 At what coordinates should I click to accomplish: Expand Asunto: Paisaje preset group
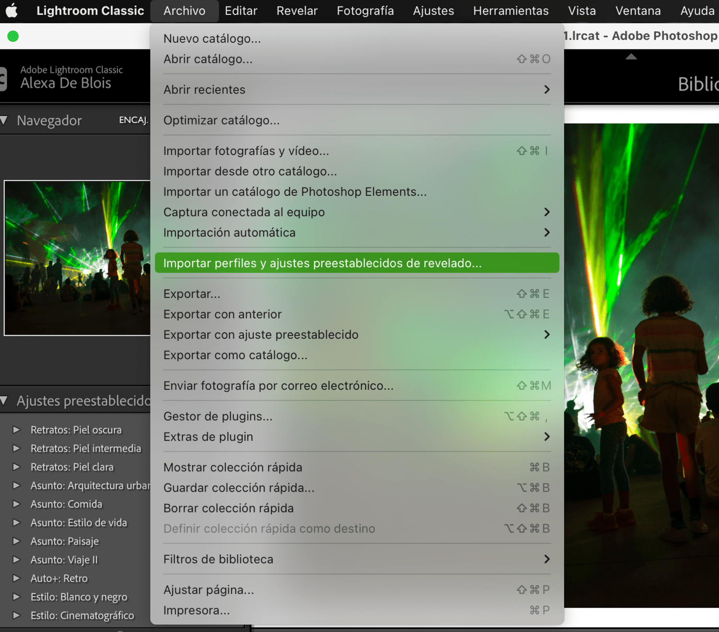(x=16, y=541)
